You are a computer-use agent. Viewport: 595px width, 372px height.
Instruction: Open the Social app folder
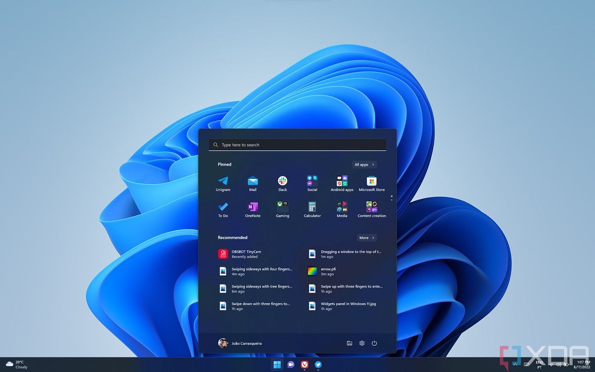312,184
